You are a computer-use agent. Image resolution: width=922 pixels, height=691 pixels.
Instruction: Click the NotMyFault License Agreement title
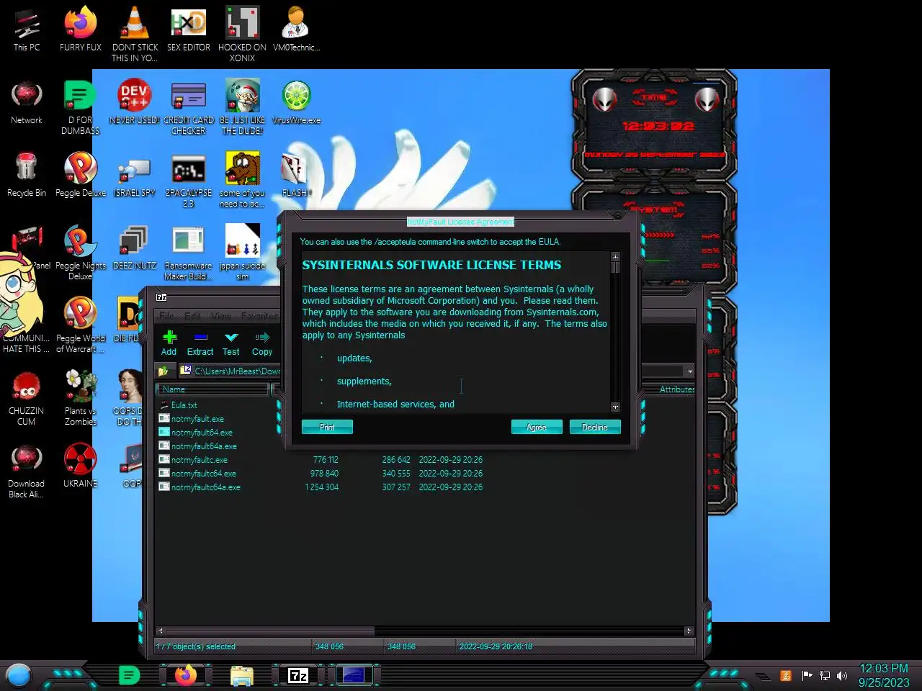[460, 222]
